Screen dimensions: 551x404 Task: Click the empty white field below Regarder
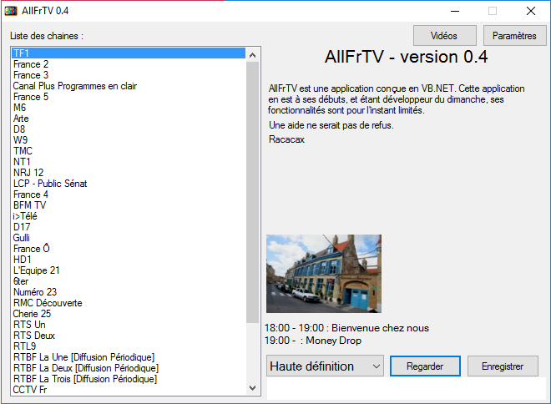[x=406, y=388]
